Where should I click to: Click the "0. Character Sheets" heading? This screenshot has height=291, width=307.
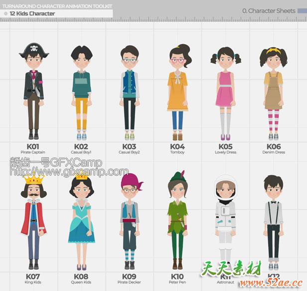coord(269,10)
